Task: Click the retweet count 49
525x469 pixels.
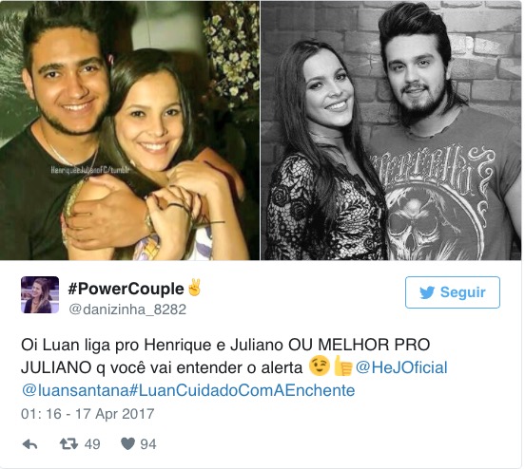Action: [92, 444]
